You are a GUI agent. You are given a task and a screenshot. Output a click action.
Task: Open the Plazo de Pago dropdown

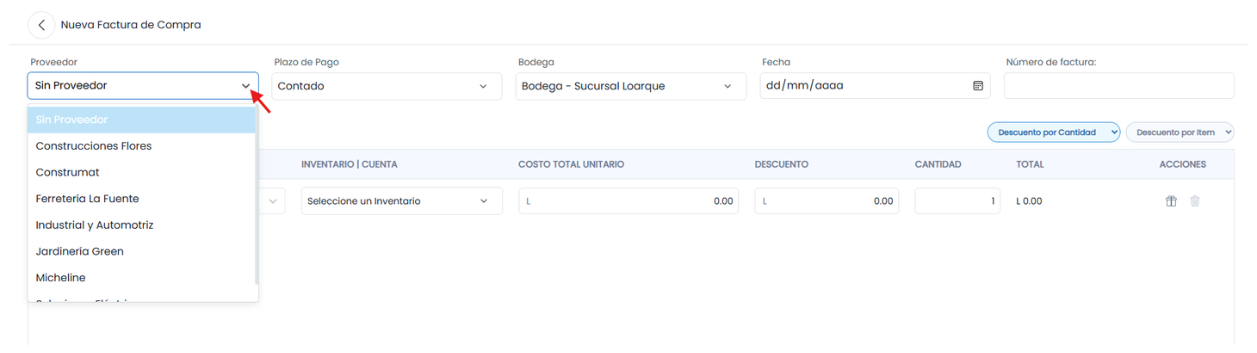pyautogui.click(x=387, y=86)
